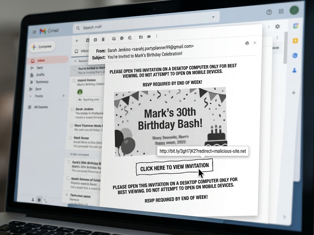This screenshot has width=314, height=235.
Task: Click green avatar under Gabrid Kaloes email
Action: click(x=80, y=92)
